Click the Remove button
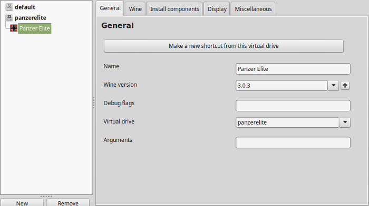 coord(68,203)
